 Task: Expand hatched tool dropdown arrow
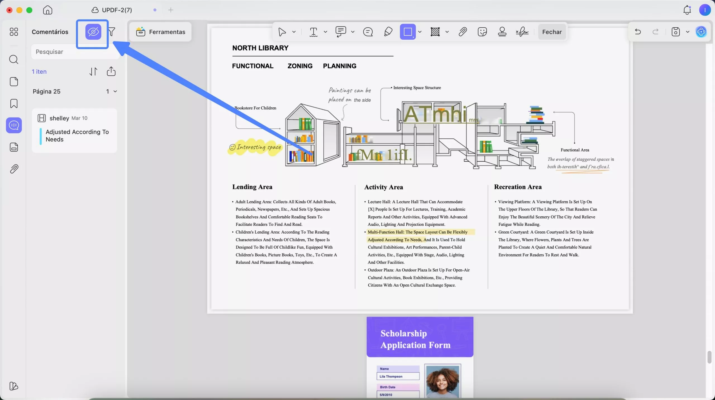coord(447,32)
